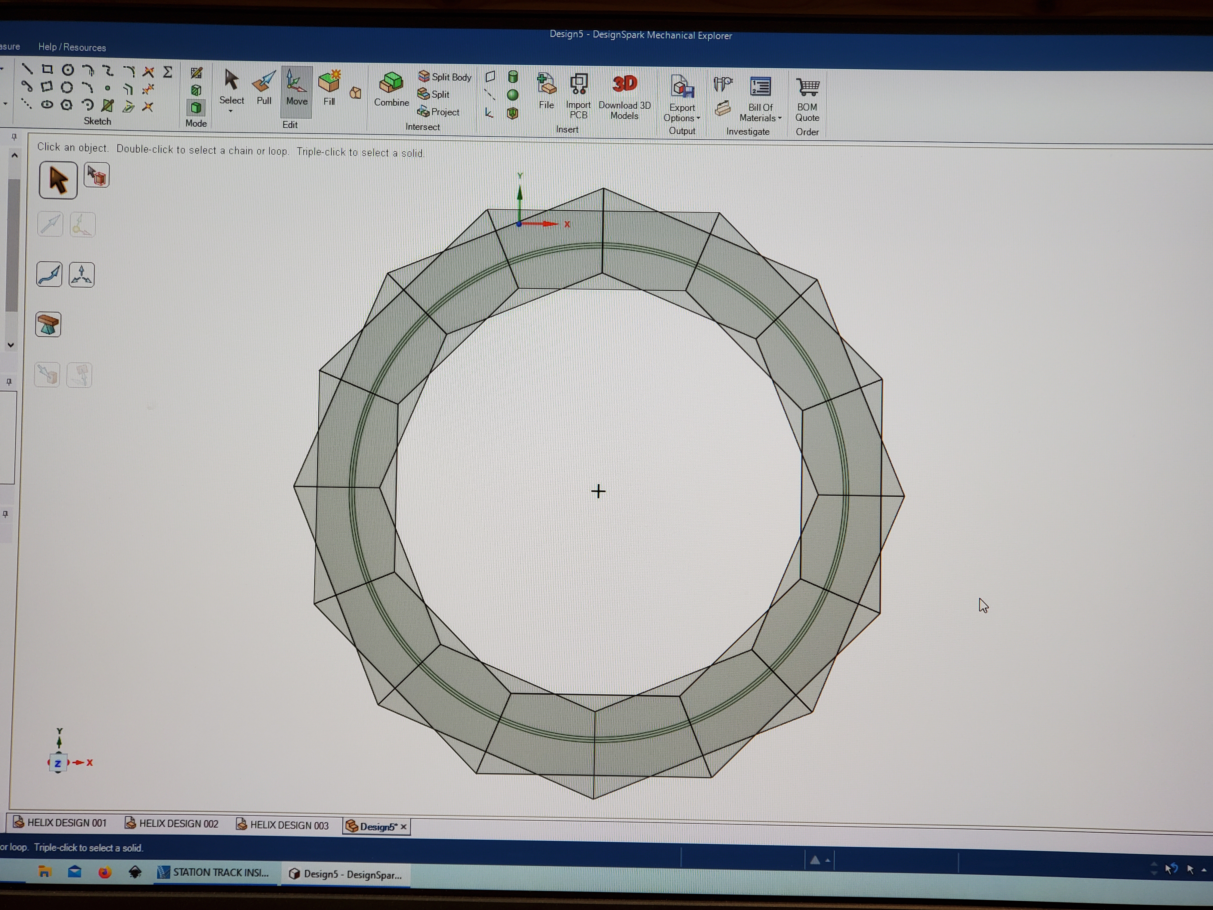Switch to Sketch Mode icon
The image size is (1213, 910).
[x=196, y=73]
